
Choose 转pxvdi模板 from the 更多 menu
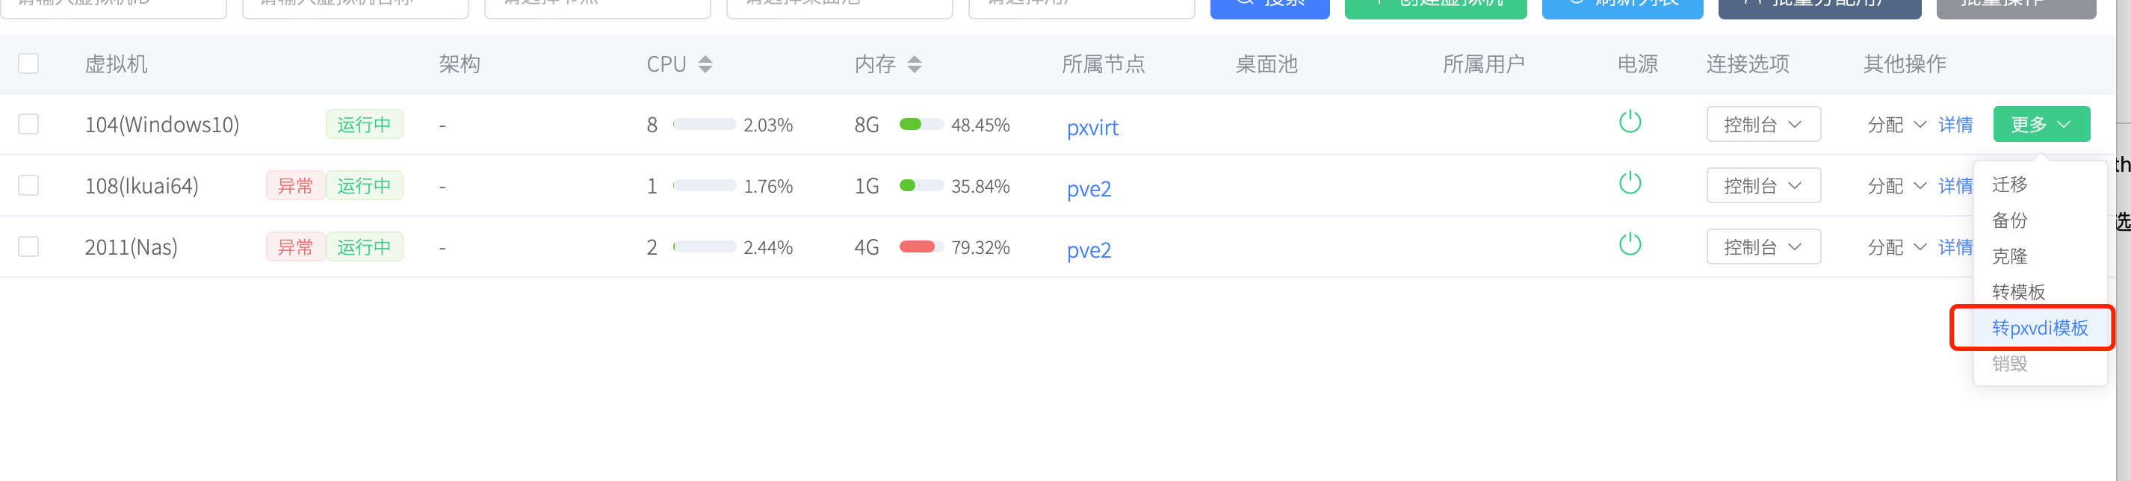2039,328
